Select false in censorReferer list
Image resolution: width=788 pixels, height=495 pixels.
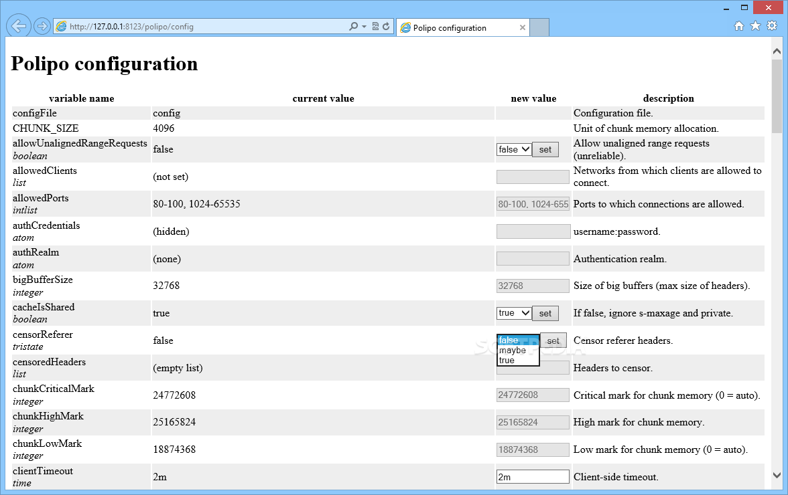(517, 340)
